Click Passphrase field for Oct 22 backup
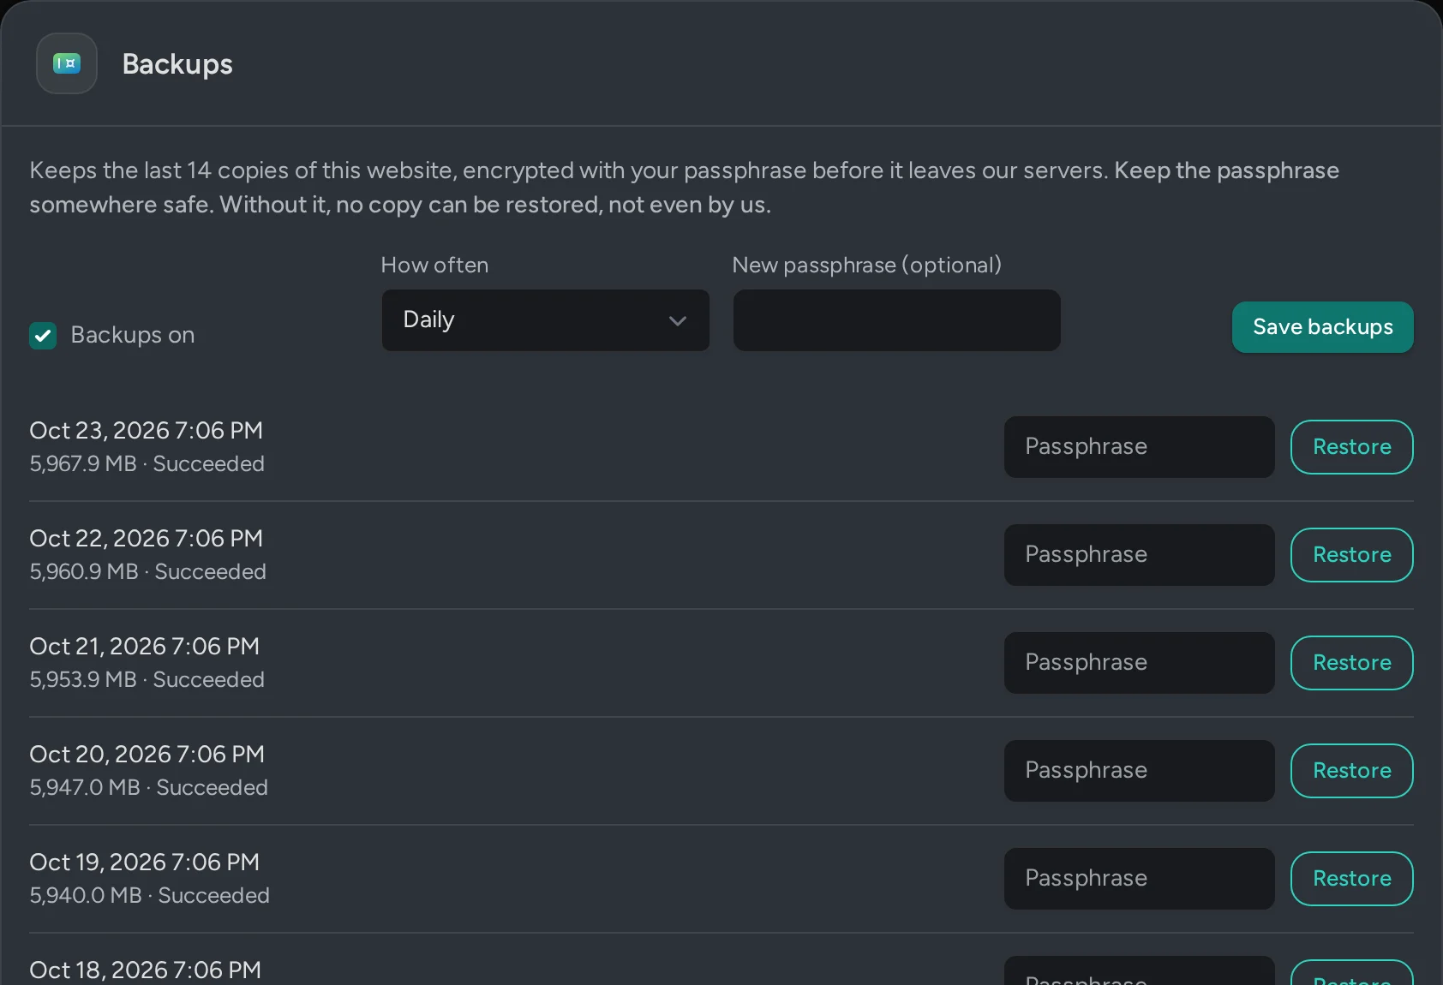 pyautogui.click(x=1139, y=555)
